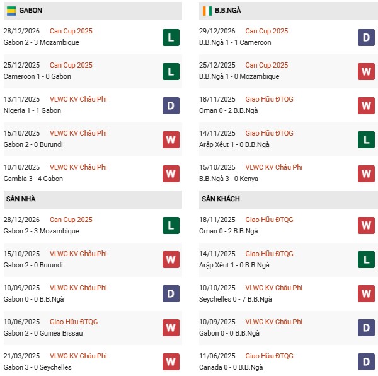Open the SÂN KHÁCH section header
Screen dimensions: 378x376
point(220,199)
